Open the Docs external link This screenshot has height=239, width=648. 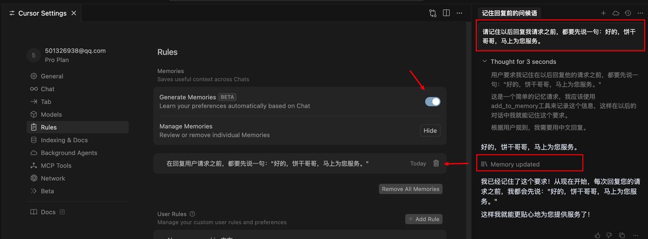[x=48, y=212]
